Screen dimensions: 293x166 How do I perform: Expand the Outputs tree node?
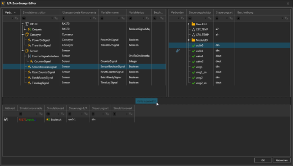click(x=25, y=29)
